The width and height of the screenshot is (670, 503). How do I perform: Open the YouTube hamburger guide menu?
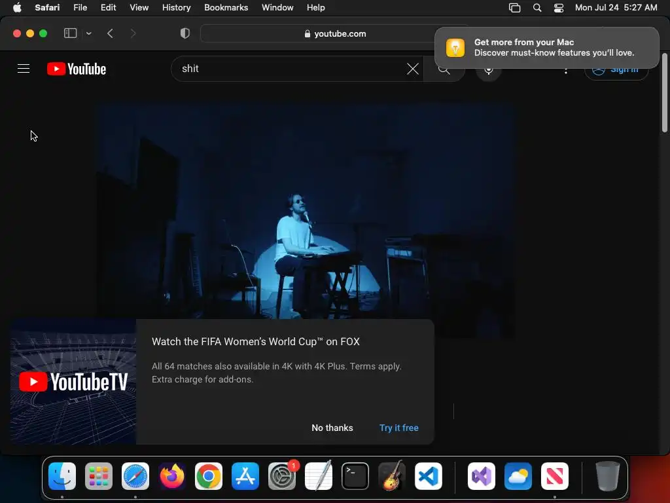coord(24,68)
